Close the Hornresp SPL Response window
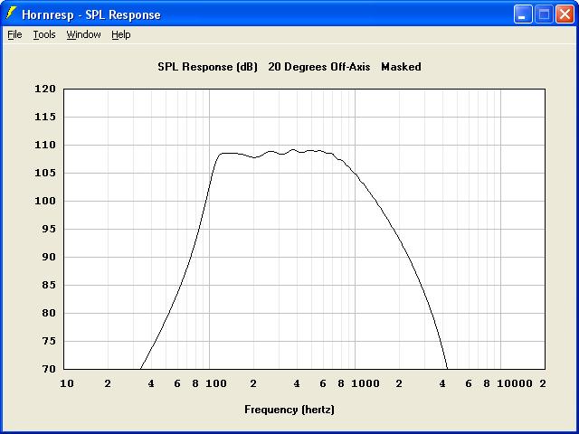579x434 pixels. pyautogui.click(x=565, y=14)
